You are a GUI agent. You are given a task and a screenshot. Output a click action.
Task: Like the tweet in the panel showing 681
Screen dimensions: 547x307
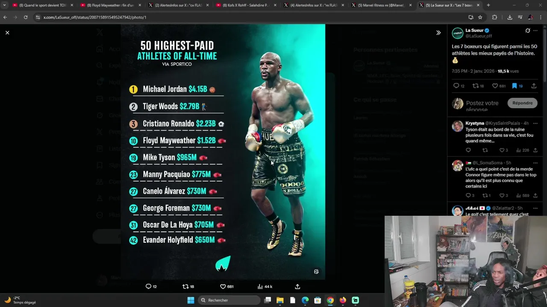tap(495, 86)
